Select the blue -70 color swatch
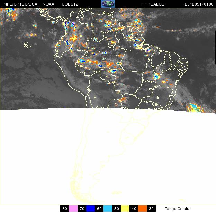The width and height of the screenshot is (216, 212). click(90, 209)
